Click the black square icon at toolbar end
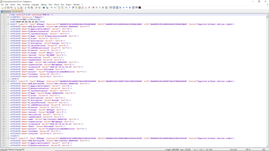 point(140,8)
